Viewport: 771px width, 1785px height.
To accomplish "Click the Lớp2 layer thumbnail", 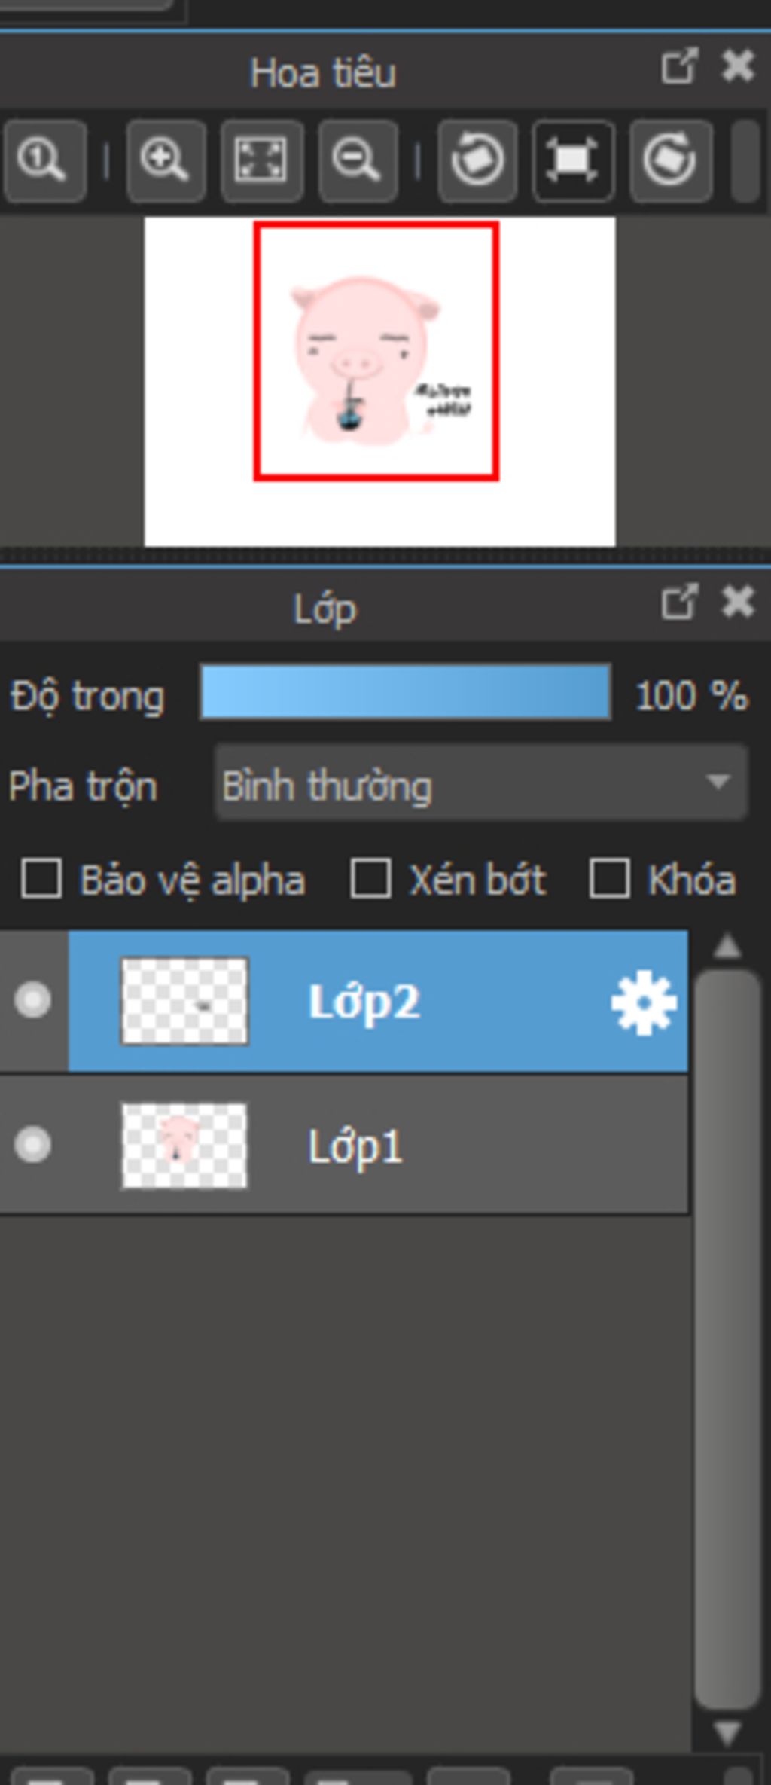I will tap(184, 1001).
